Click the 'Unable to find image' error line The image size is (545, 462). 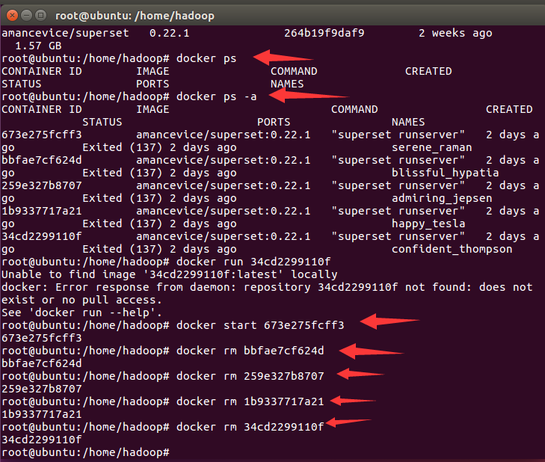tap(170, 274)
